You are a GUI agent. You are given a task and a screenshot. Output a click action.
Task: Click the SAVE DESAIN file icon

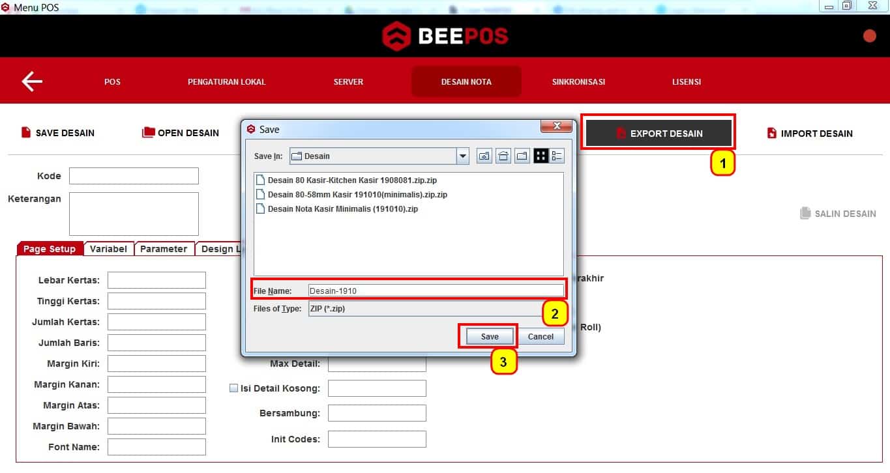[x=26, y=132]
